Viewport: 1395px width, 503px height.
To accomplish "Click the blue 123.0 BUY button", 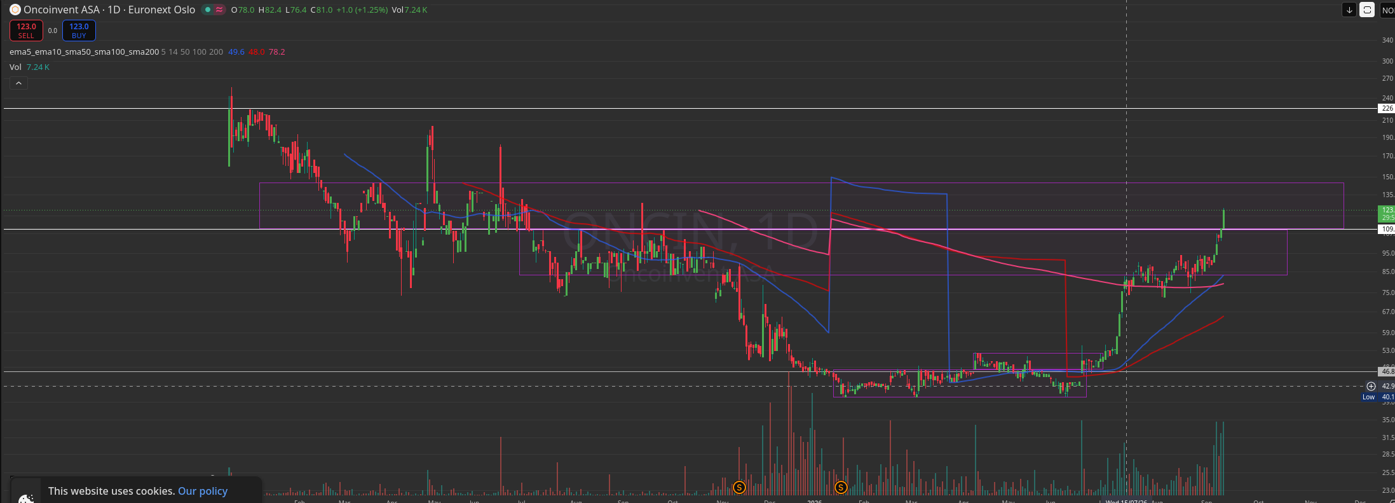I will (x=79, y=31).
